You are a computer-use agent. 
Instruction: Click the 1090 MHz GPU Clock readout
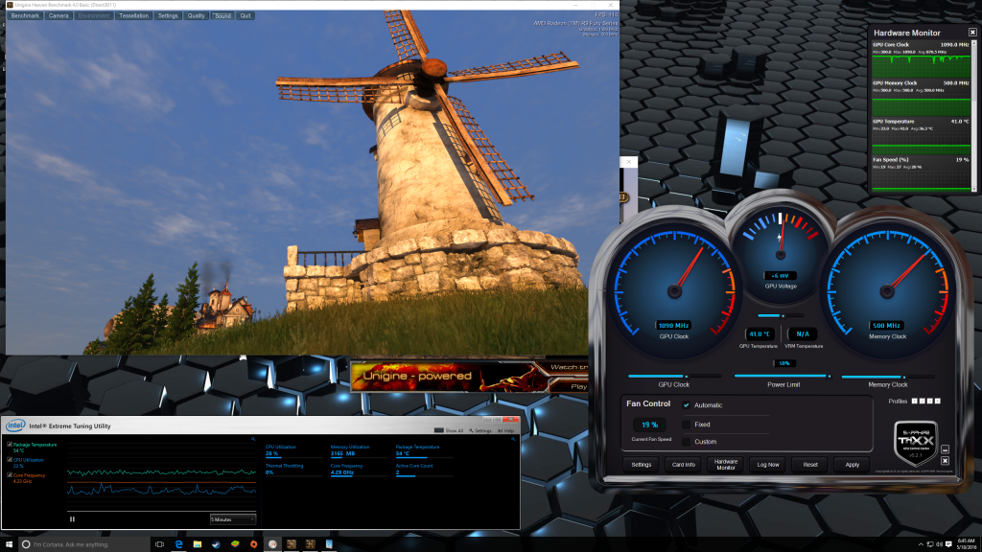pos(674,326)
